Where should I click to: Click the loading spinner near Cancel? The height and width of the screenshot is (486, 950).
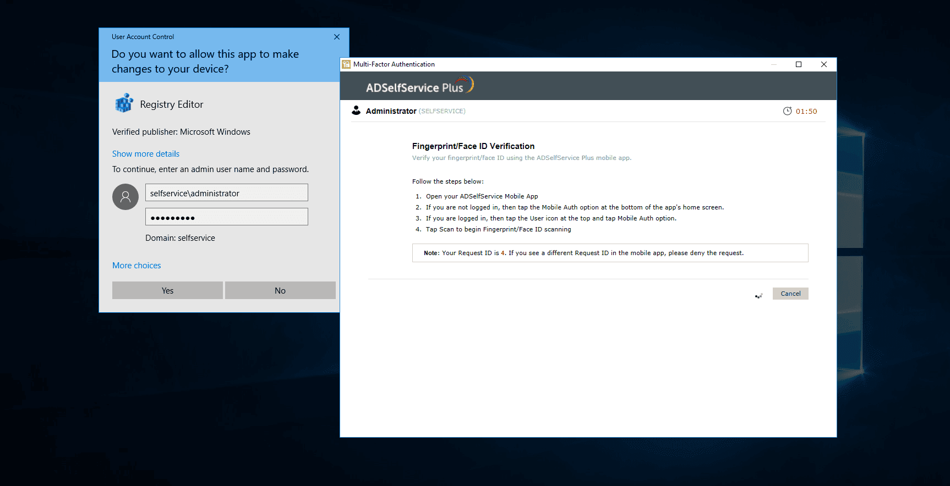[x=759, y=296]
